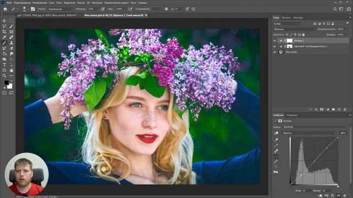Select the Crop tool
The width and height of the screenshot is (353, 198).
[4, 32]
